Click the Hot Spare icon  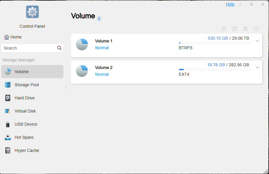(x=8, y=137)
